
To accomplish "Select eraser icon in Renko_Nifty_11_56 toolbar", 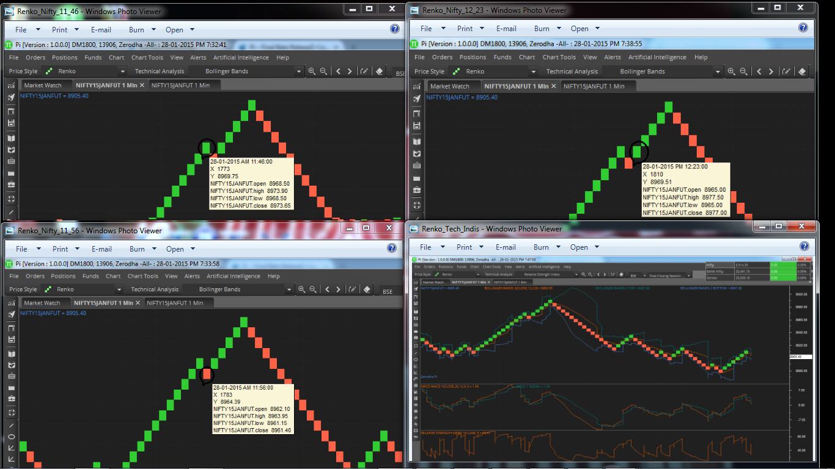I will click(367, 289).
